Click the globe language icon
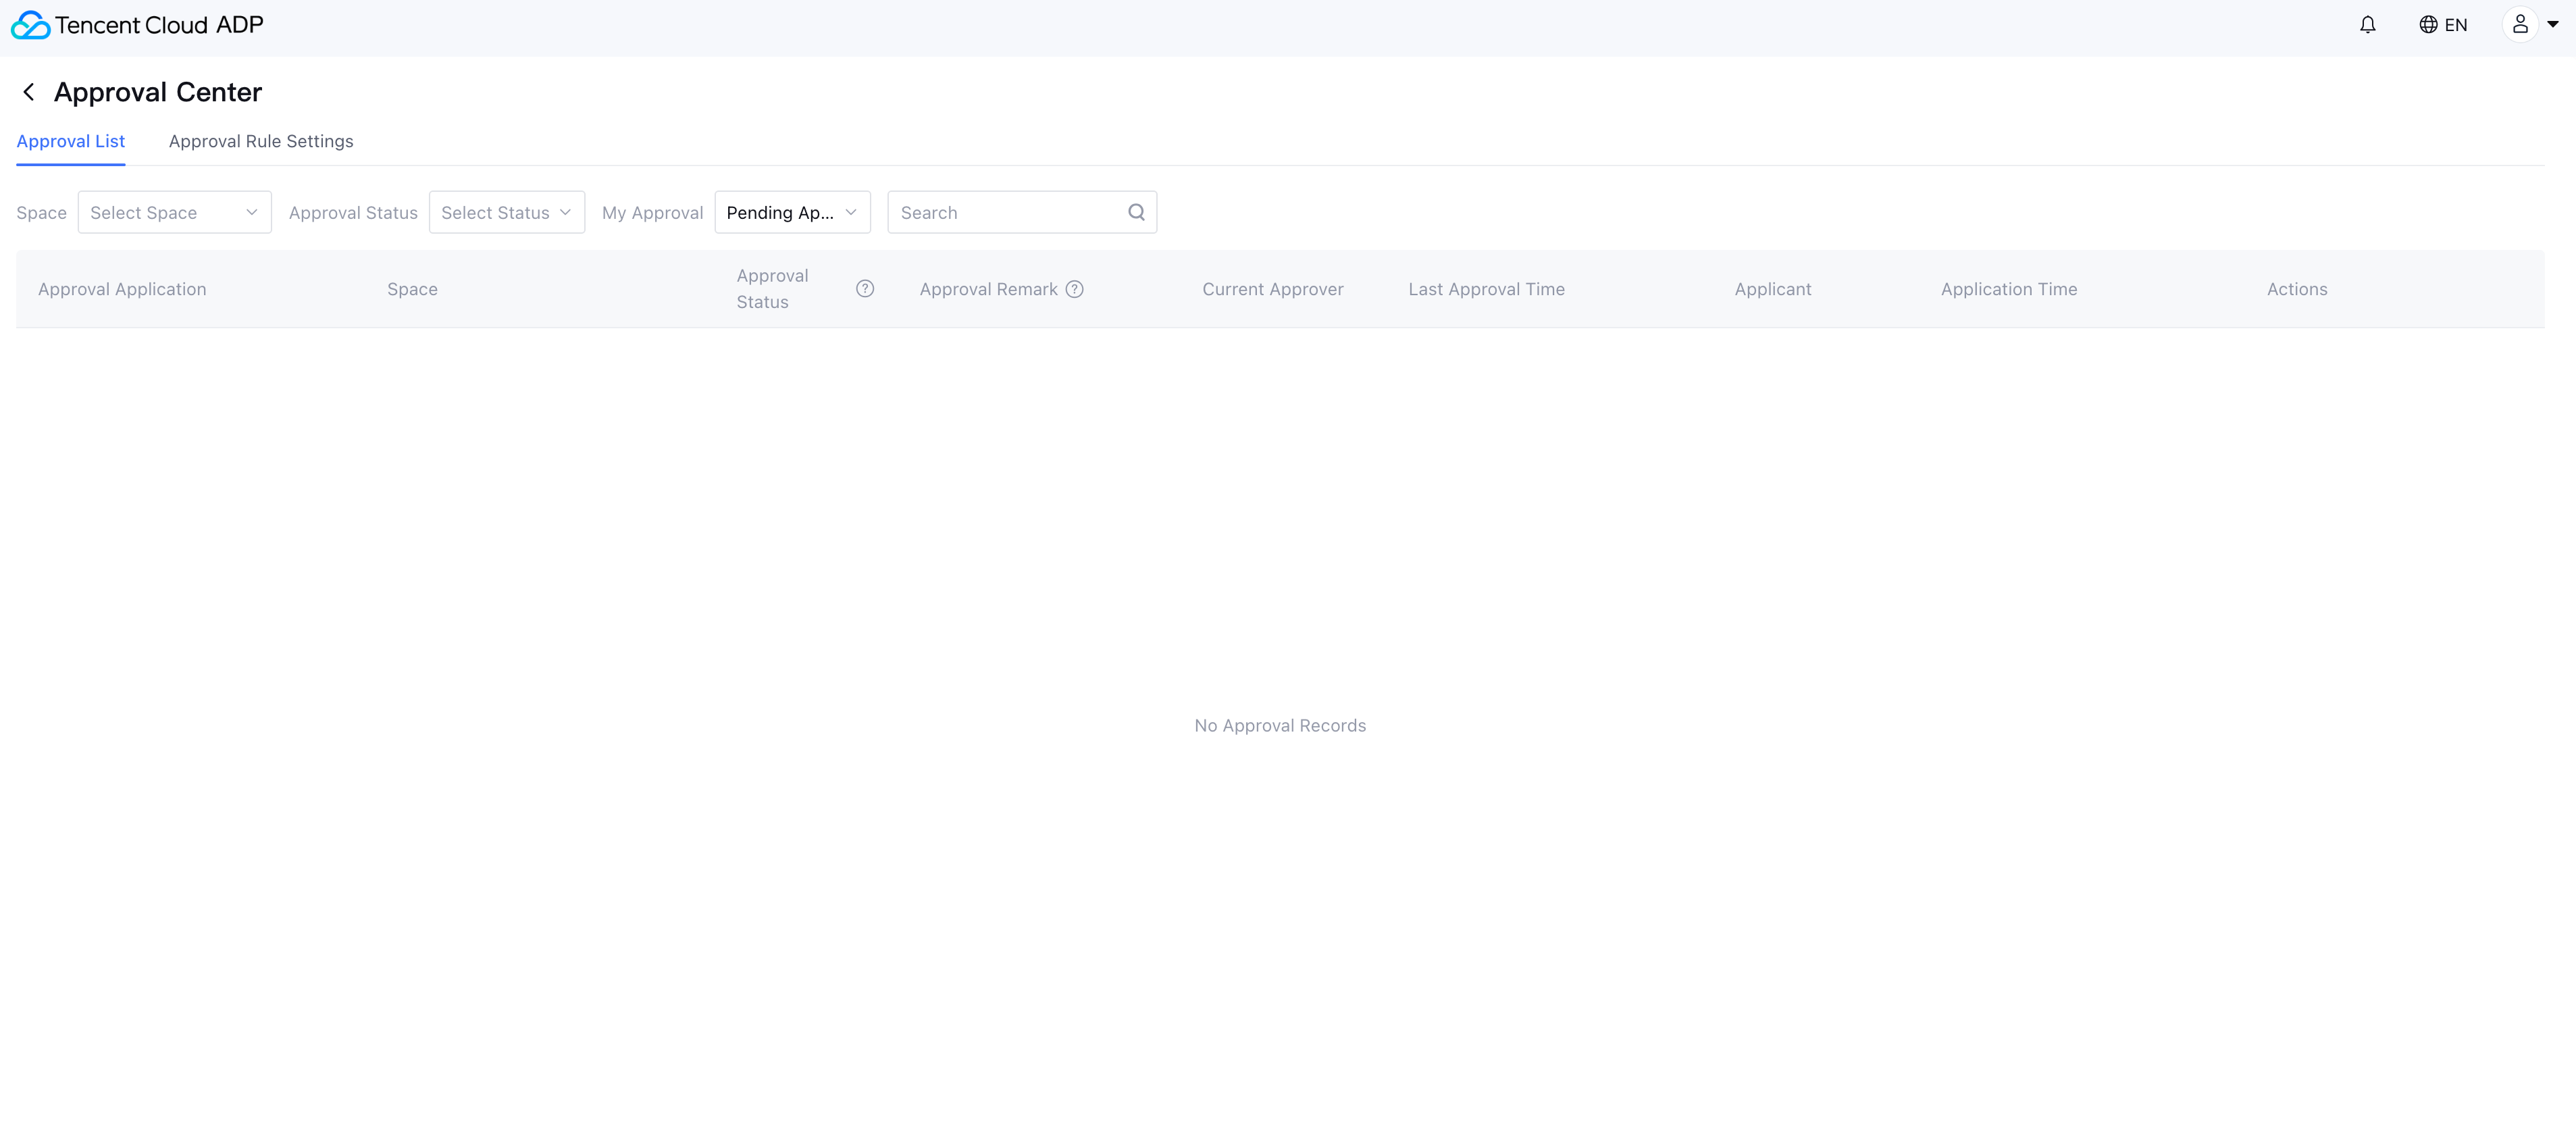Image resolution: width=2576 pixels, height=1147 pixels. [2428, 25]
